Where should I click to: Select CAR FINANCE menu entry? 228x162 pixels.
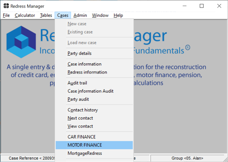(94, 137)
